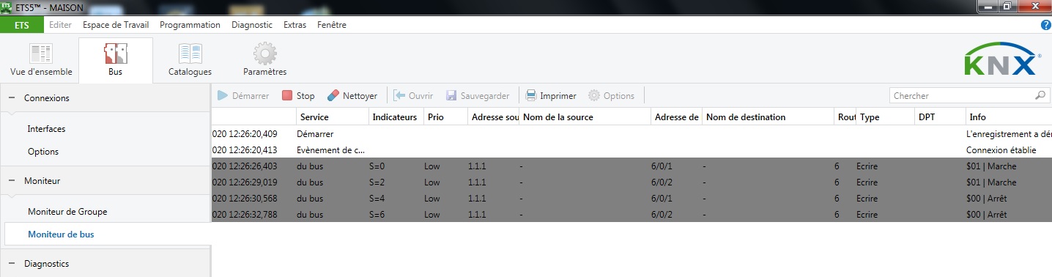Collapse the Connexions section
The image size is (1052, 277).
tap(12, 98)
